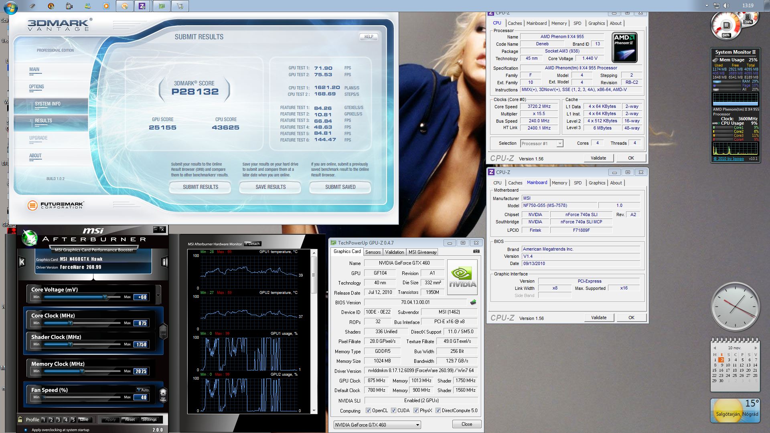This screenshot has height=433, width=770.
Task: Click the Detach button on hardware monitor
Action: tap(253, 244)
